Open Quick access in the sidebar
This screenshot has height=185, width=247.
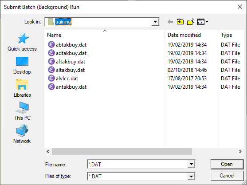pos(22,42)
